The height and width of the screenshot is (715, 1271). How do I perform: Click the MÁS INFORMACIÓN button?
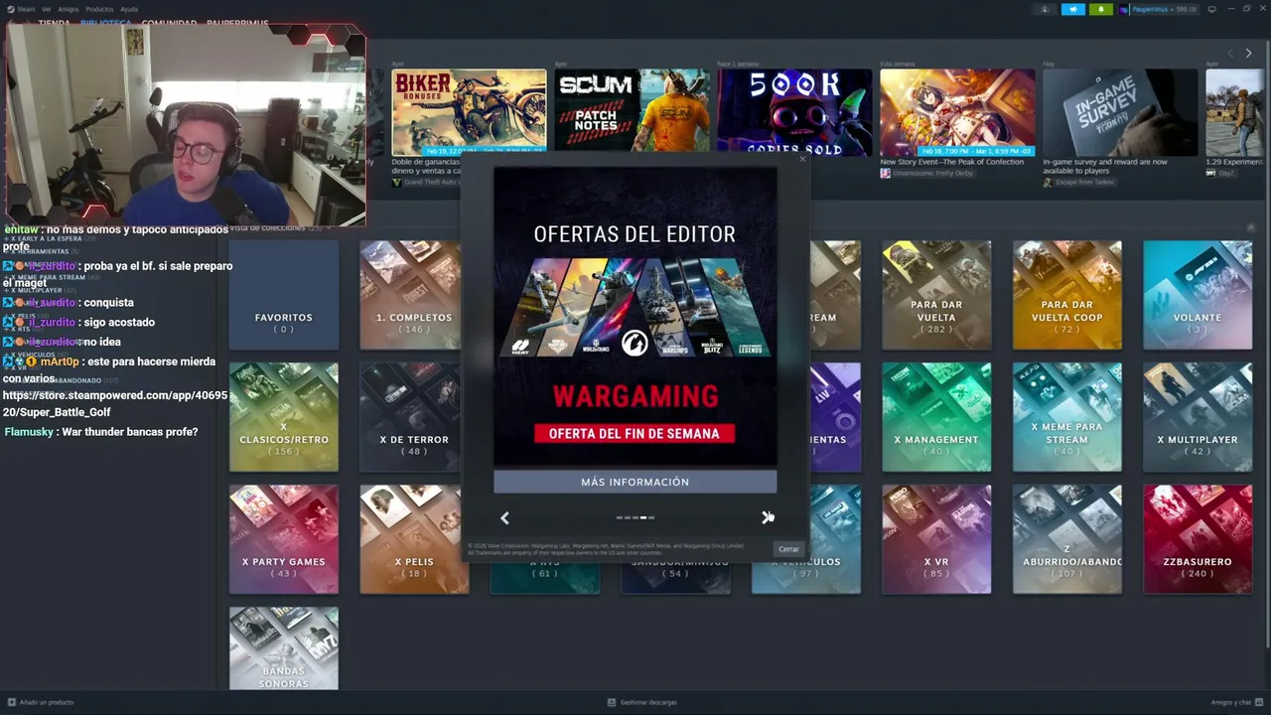[x=635, y=482]
